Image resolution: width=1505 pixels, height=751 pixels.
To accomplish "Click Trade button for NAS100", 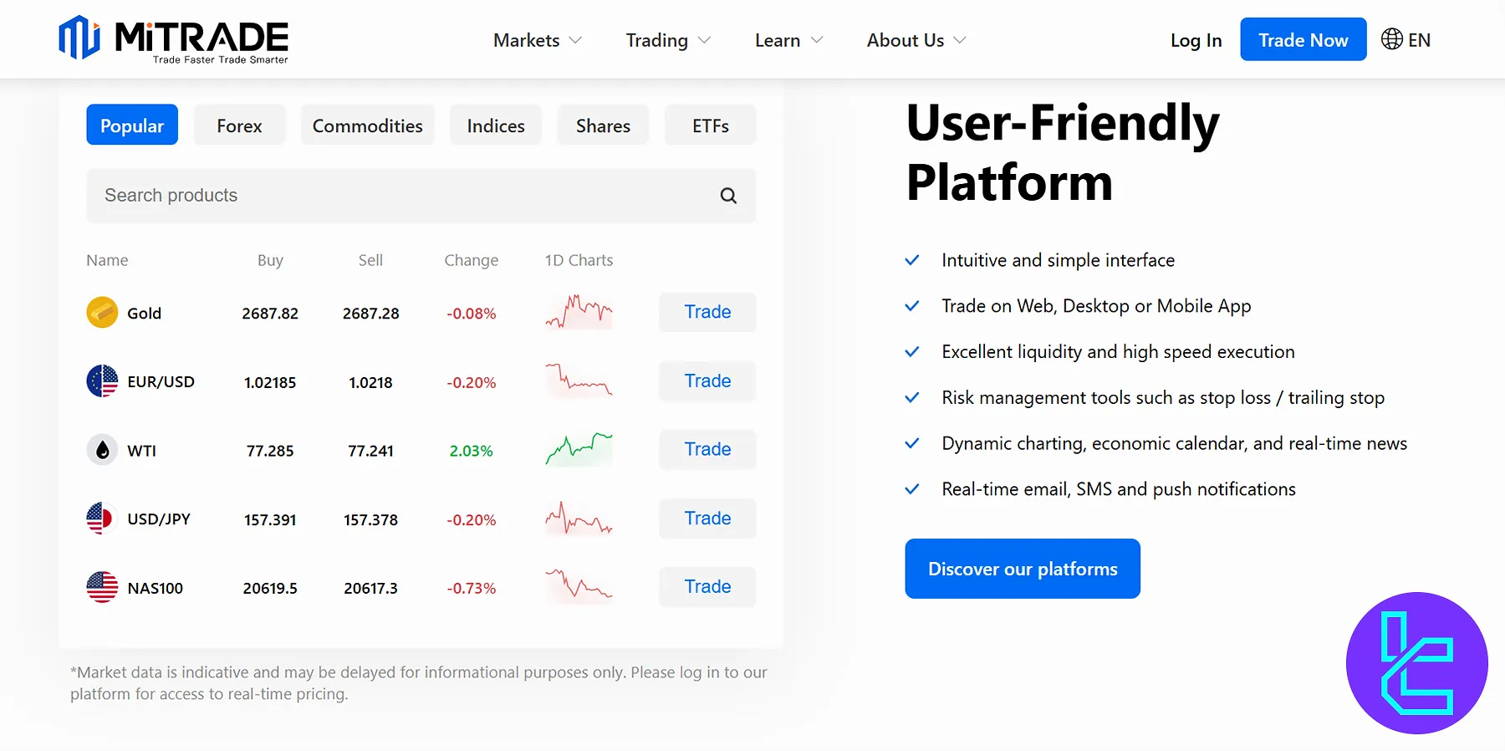I will pos(707,587).
